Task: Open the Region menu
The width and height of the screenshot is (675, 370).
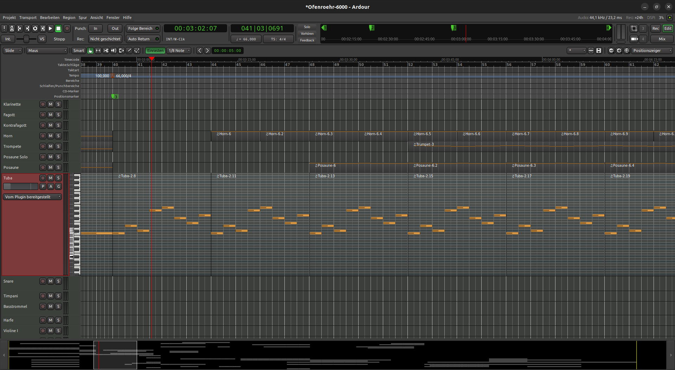Action: (69, 18)
